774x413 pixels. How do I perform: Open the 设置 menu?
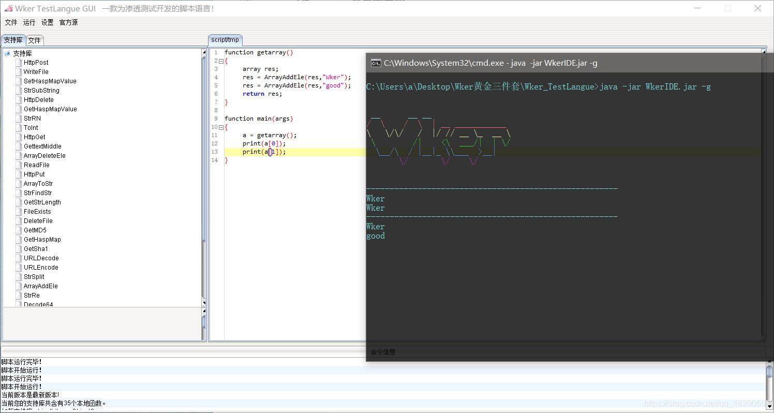pyautogui.click(x=47, y=22)
